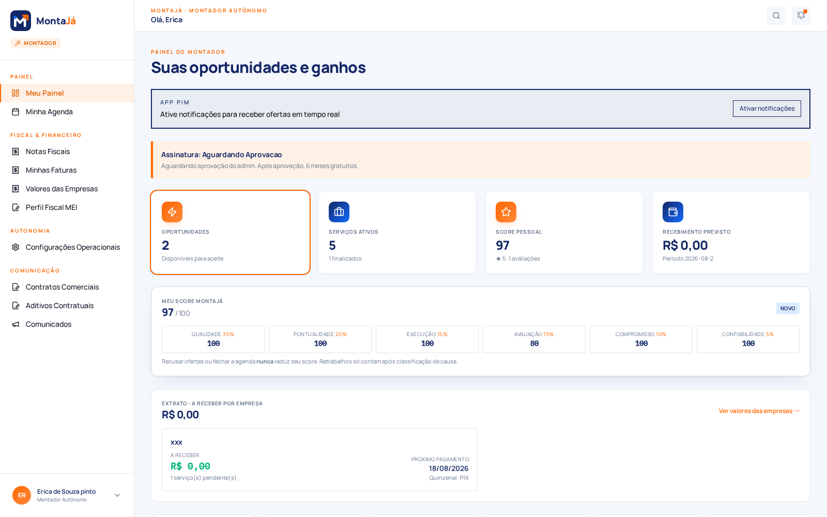Viewport: 827px width, 517px height.
Task: Select the Pontualidade 20% score box
Action: coord(320,339)
